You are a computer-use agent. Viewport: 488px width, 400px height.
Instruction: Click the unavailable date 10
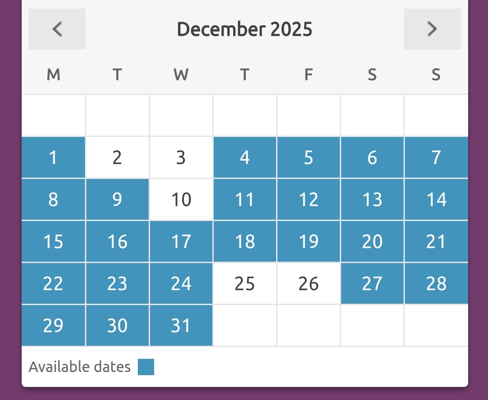coord(181,199)
